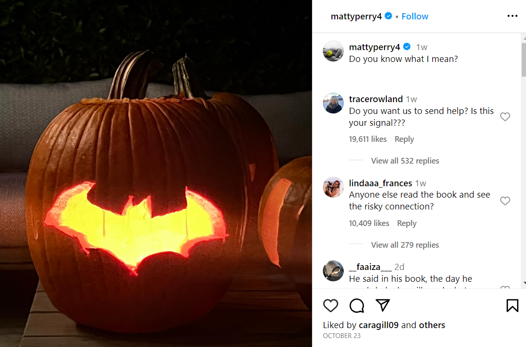Like the post using the heart icon
This screenshot has width=526, height=347.
click(331, 306)
